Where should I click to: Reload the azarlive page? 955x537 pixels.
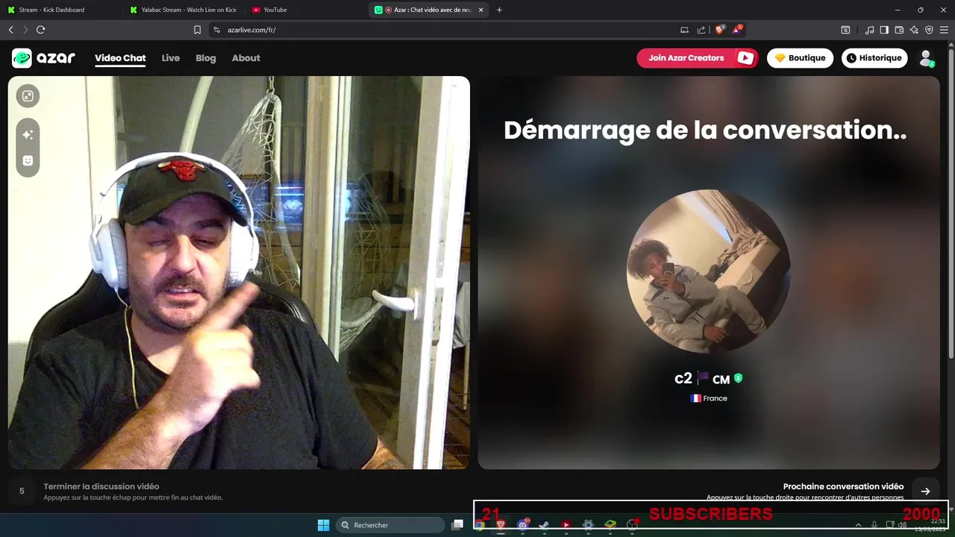[x=40, y=30]
